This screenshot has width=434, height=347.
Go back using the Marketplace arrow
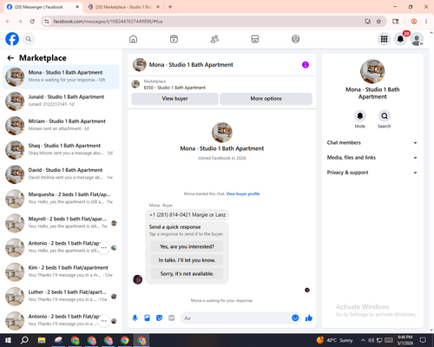click(10, 58)
